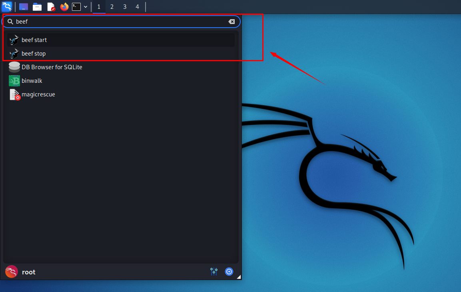Switch to workspace 3

click(125, 6)
